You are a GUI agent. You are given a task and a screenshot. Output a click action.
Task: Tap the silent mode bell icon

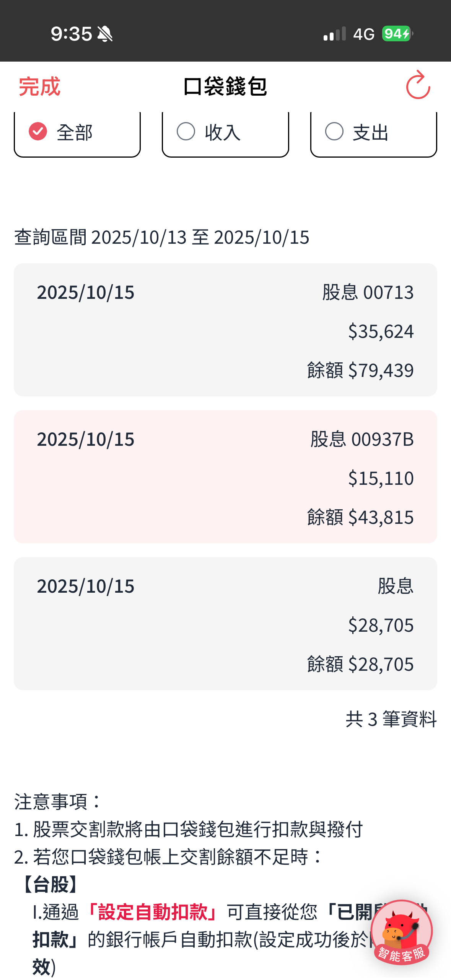point(105,34)
